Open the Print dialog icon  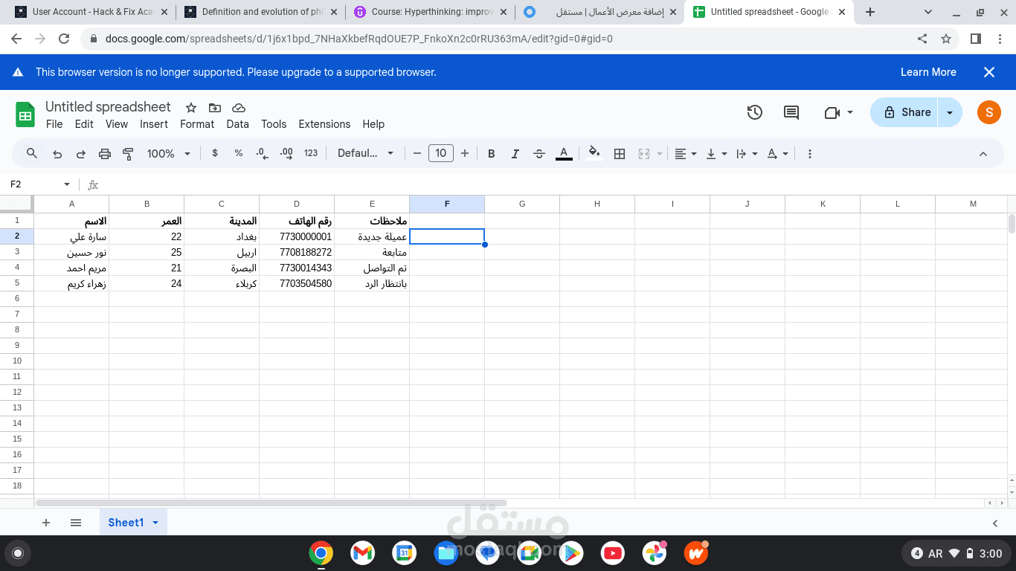(105, 153)
